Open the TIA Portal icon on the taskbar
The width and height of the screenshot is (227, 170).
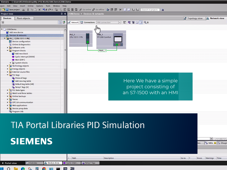coord(65,168)
